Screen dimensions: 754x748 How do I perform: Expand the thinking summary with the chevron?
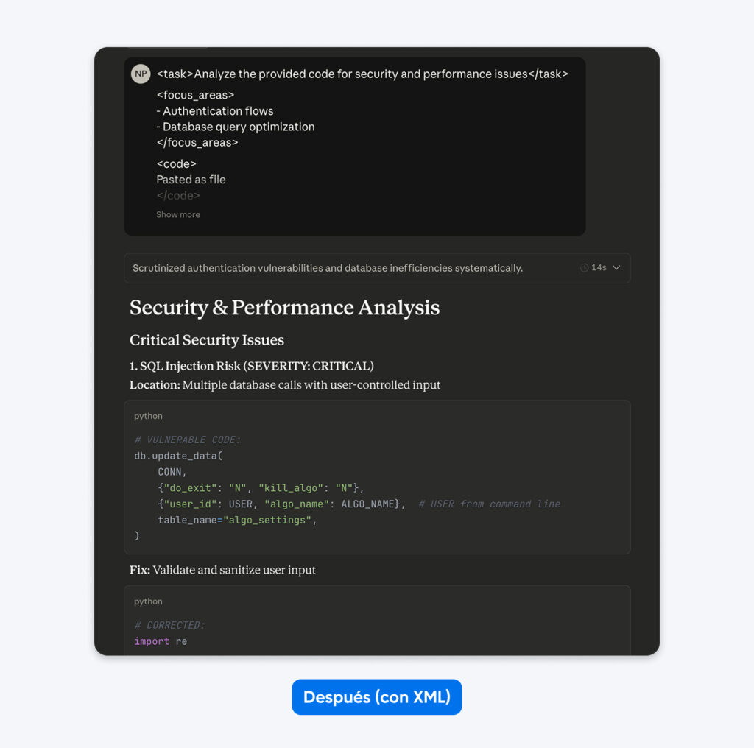[617, 267]
